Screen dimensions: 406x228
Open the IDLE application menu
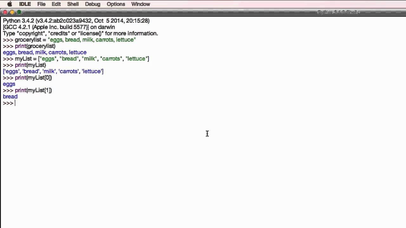25,4
